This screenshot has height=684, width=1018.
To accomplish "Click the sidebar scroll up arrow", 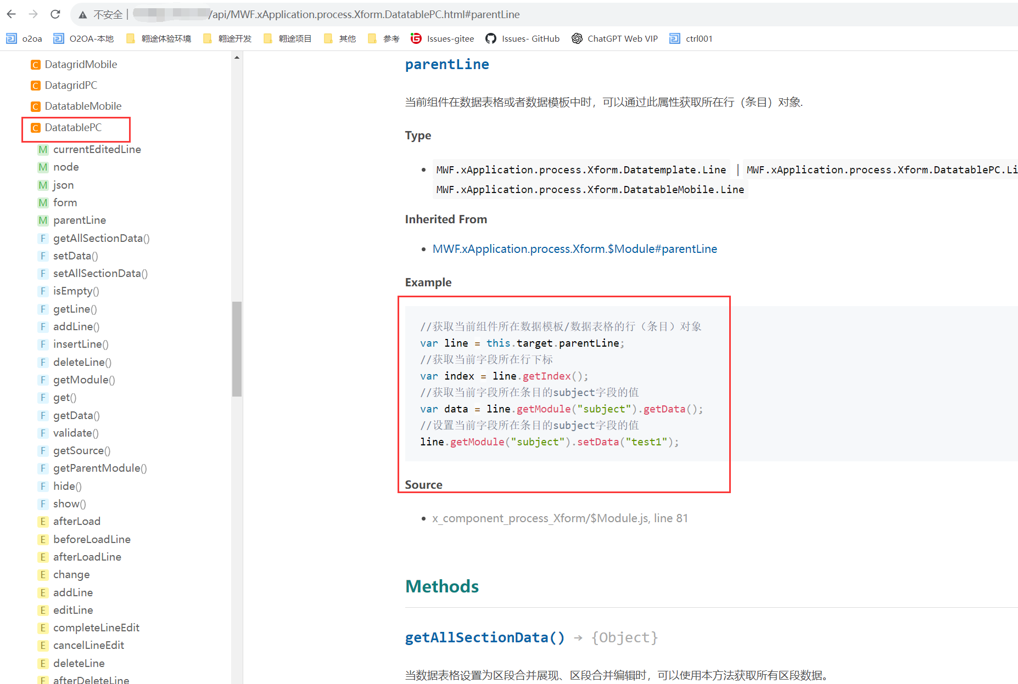I will click(x=237, y=58).
